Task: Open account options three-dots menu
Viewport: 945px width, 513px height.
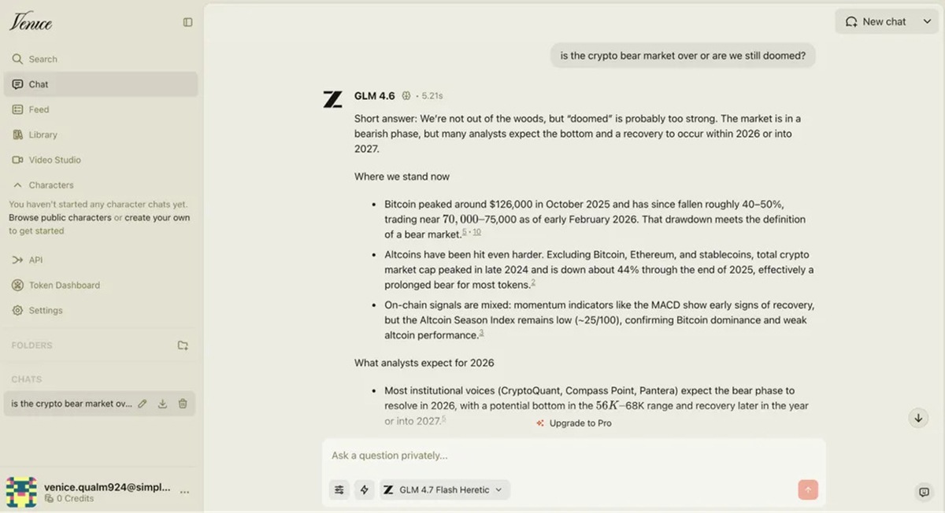Action: point(185,492)
